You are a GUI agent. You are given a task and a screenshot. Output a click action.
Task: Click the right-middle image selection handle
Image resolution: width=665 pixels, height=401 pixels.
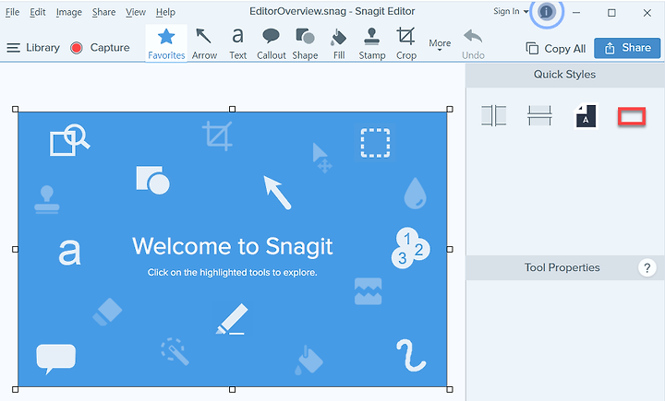(450, 250)
